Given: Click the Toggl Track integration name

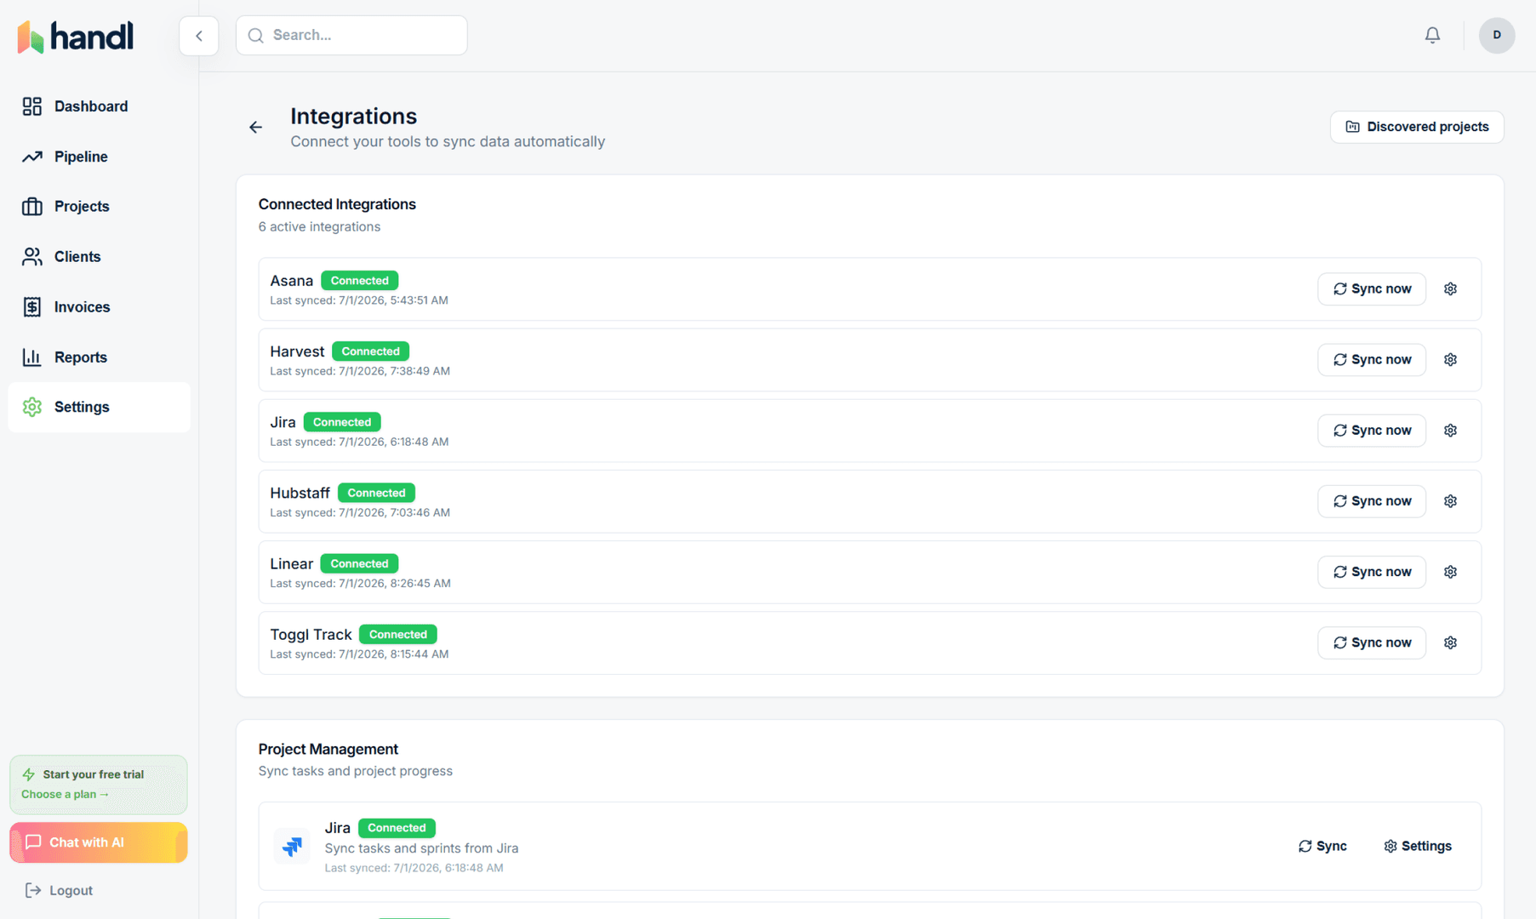Looking at the screenshot, I should [x=311, y=634].
